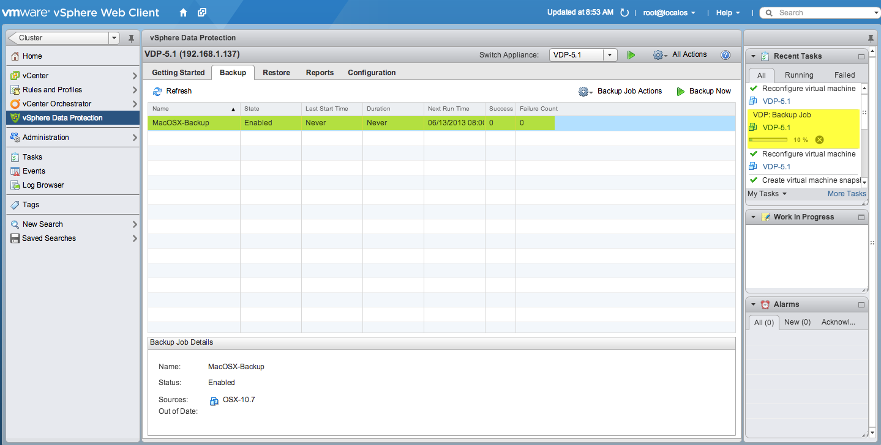Maximize the Recent Tasks panel
Image resolution: width=881 pixels, height=445 pixels.
coord(861,56)
